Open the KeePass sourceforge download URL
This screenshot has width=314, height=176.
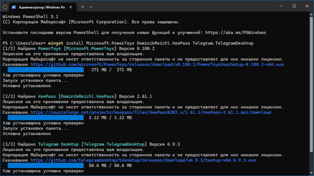[x=151, y=112]
